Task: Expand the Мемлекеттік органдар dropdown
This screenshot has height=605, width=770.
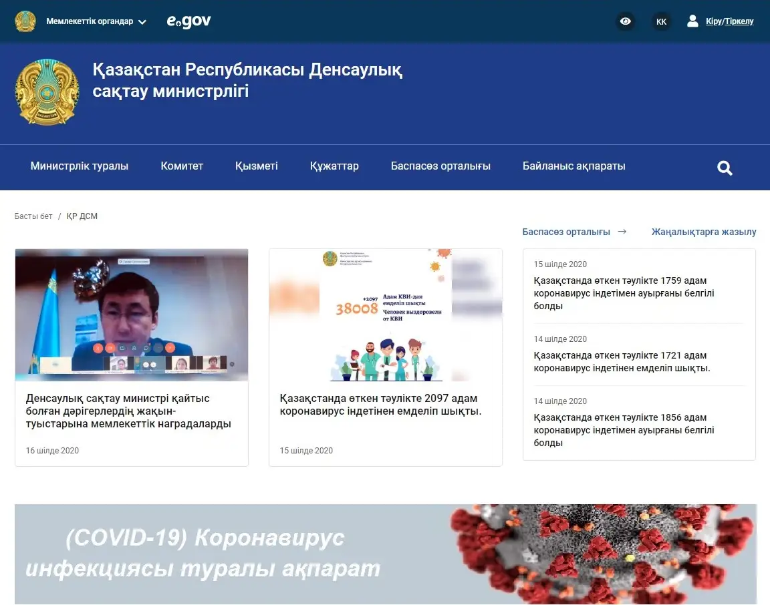Action: point(96,21)
